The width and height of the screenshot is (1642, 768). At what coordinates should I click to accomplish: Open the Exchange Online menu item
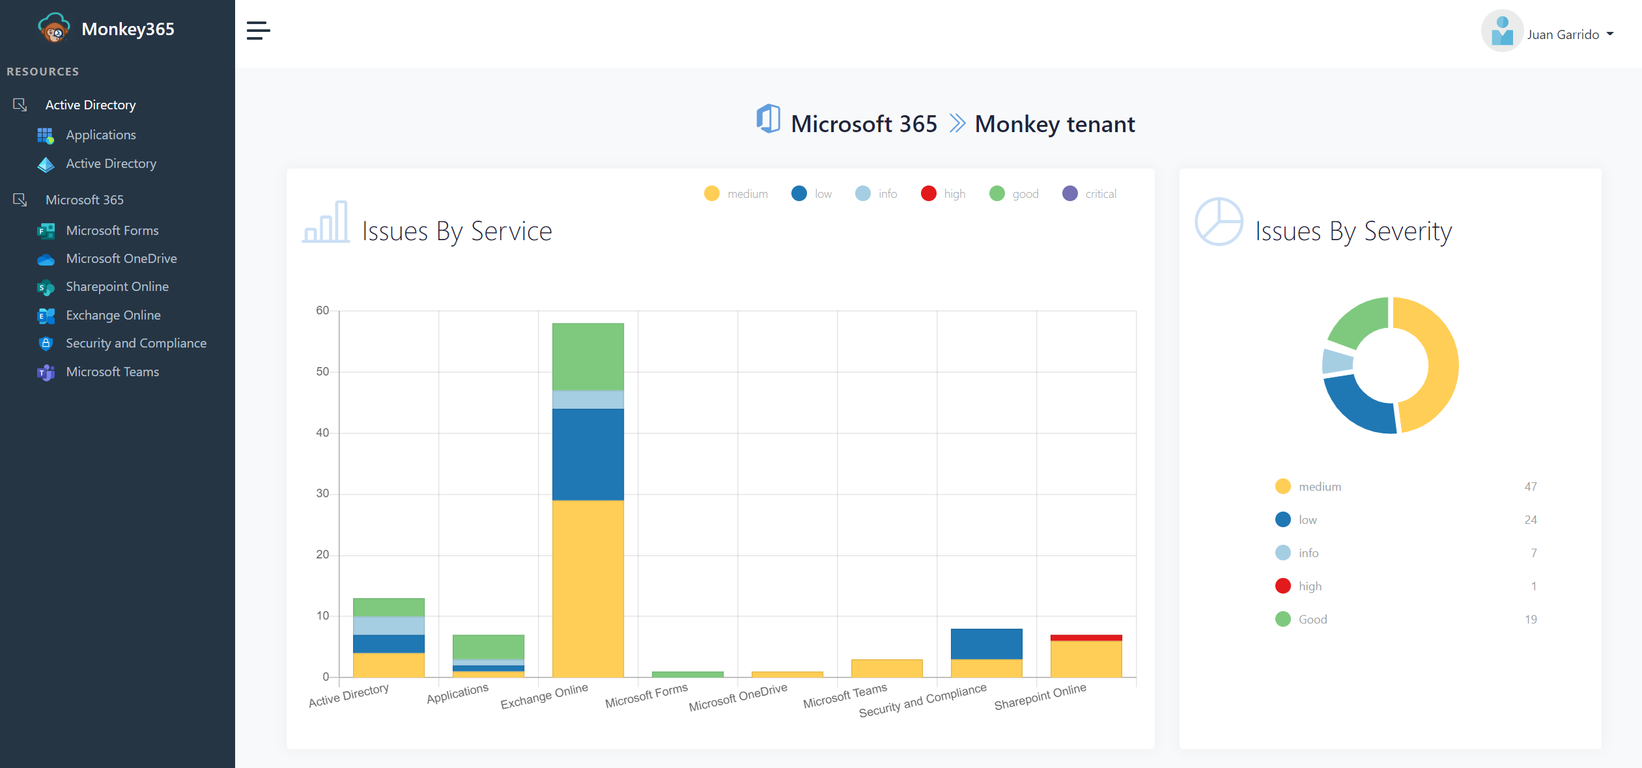(x=113, y=315)
